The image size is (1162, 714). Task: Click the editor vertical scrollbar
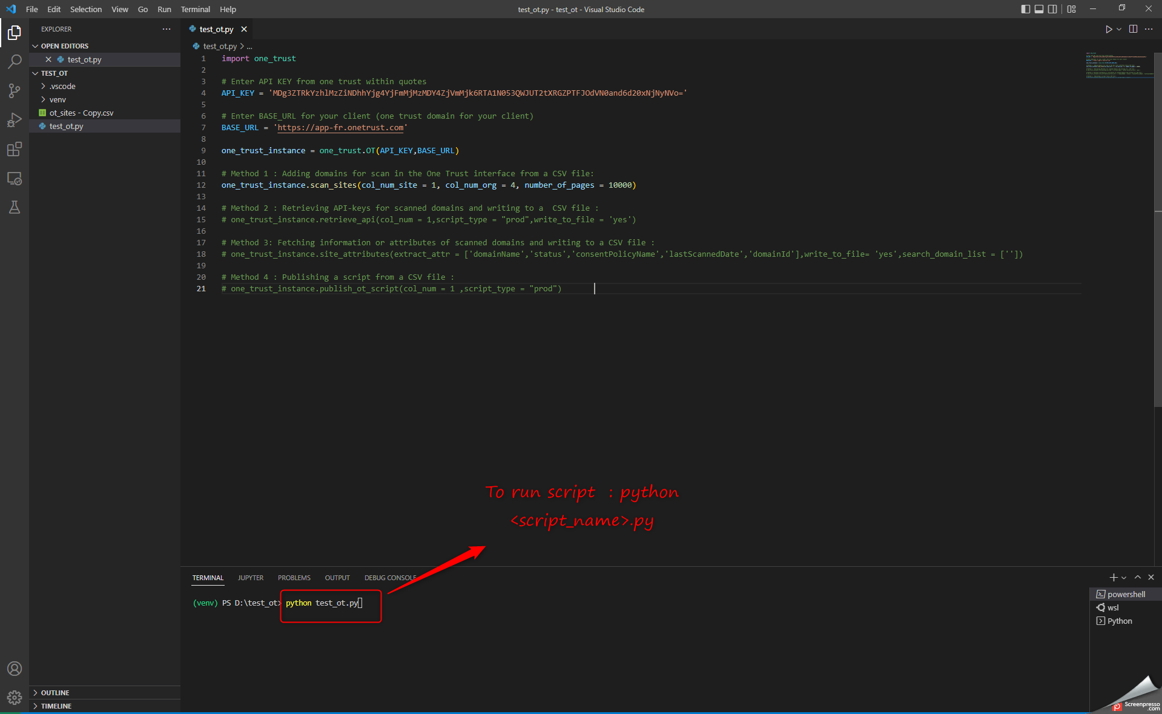tap(1158, 230)
